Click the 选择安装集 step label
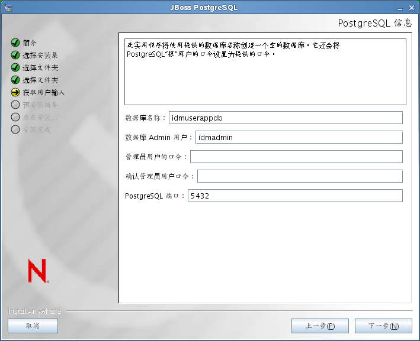Viewport: 420px width, 341px height. tap(40, 56)
